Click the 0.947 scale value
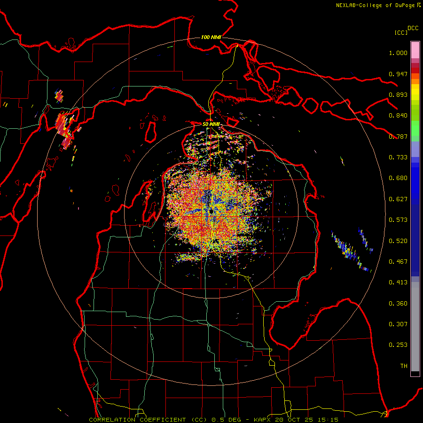423x423 pixels. (398, 74)
